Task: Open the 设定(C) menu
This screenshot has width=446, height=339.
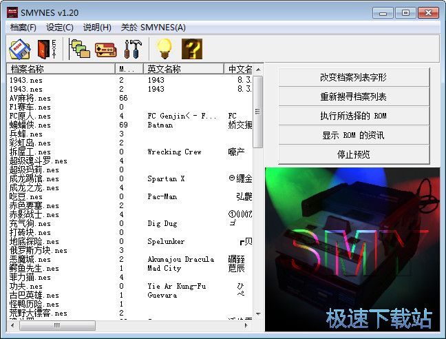Action: [60, 28]
